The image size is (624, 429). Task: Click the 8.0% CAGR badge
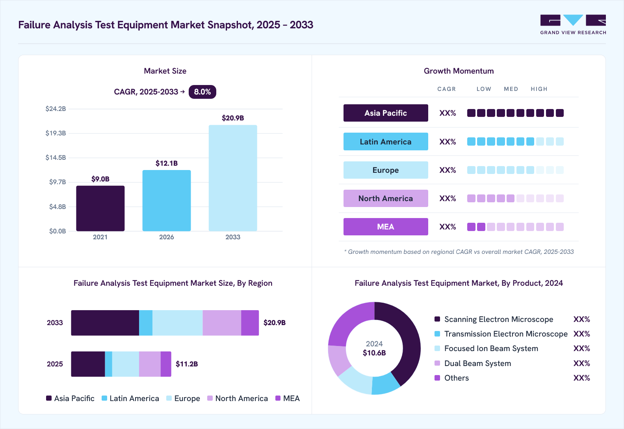point(202,92)
